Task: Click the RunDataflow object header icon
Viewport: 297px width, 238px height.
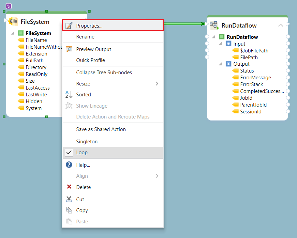Action: pos(214,25)
